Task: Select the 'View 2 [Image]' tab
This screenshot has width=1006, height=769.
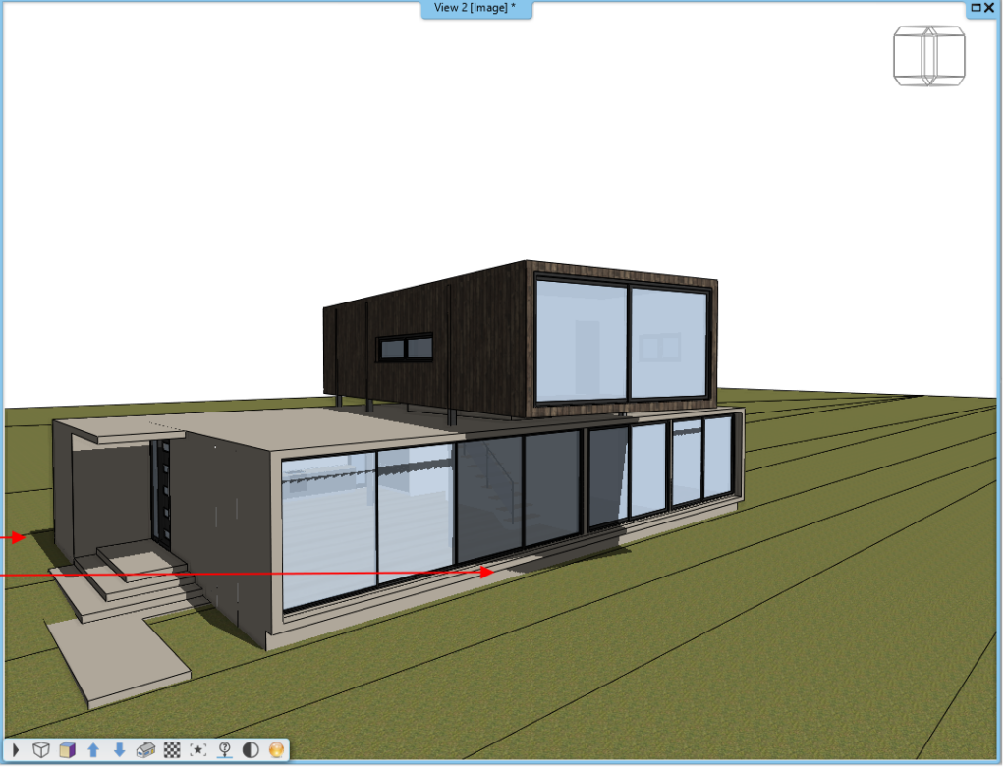Action: [477, 8]
